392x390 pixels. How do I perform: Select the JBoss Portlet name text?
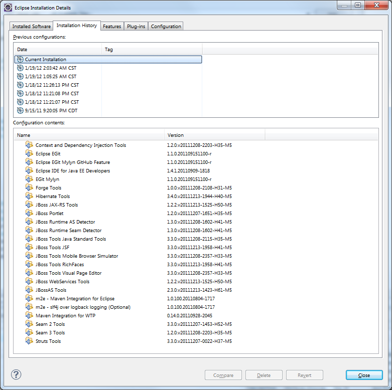tap(50, 213)
